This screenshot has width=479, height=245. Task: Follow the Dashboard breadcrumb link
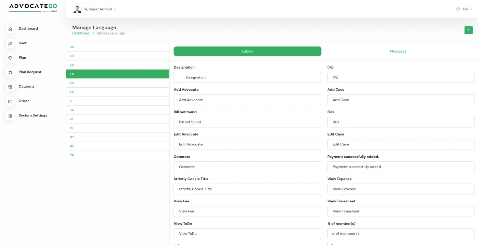(x=81, y=33)
